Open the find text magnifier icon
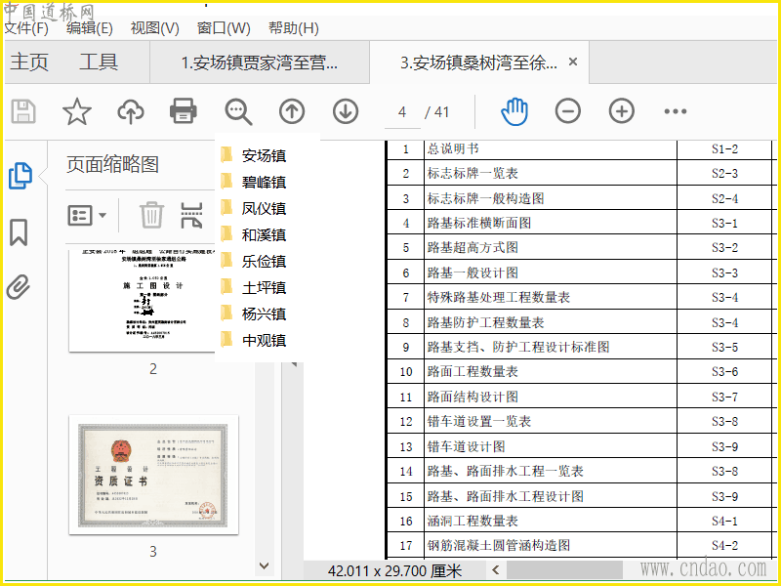781x586 pixels. click(238, 111)
